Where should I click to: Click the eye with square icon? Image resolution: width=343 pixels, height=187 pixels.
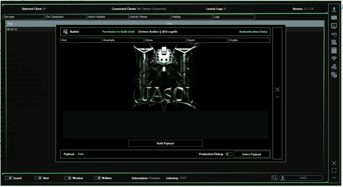click(x=334, y=34)
